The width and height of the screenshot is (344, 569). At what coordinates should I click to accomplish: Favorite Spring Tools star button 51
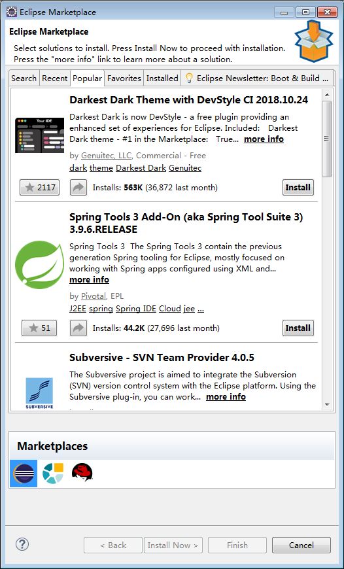[x=39, y=328]
